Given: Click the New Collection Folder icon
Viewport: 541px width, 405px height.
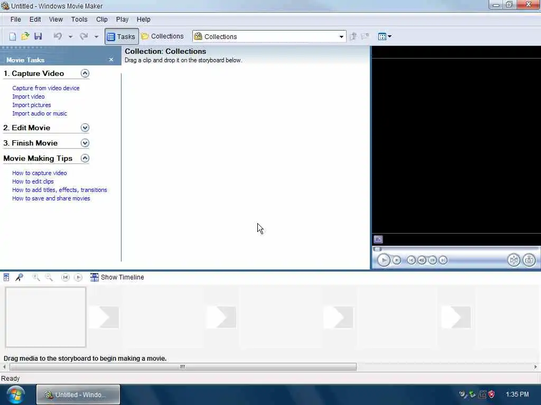Looking at the screenshot, I should [x=365, y=36].
